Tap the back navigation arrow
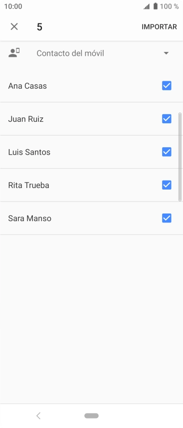 click(38, 416)
